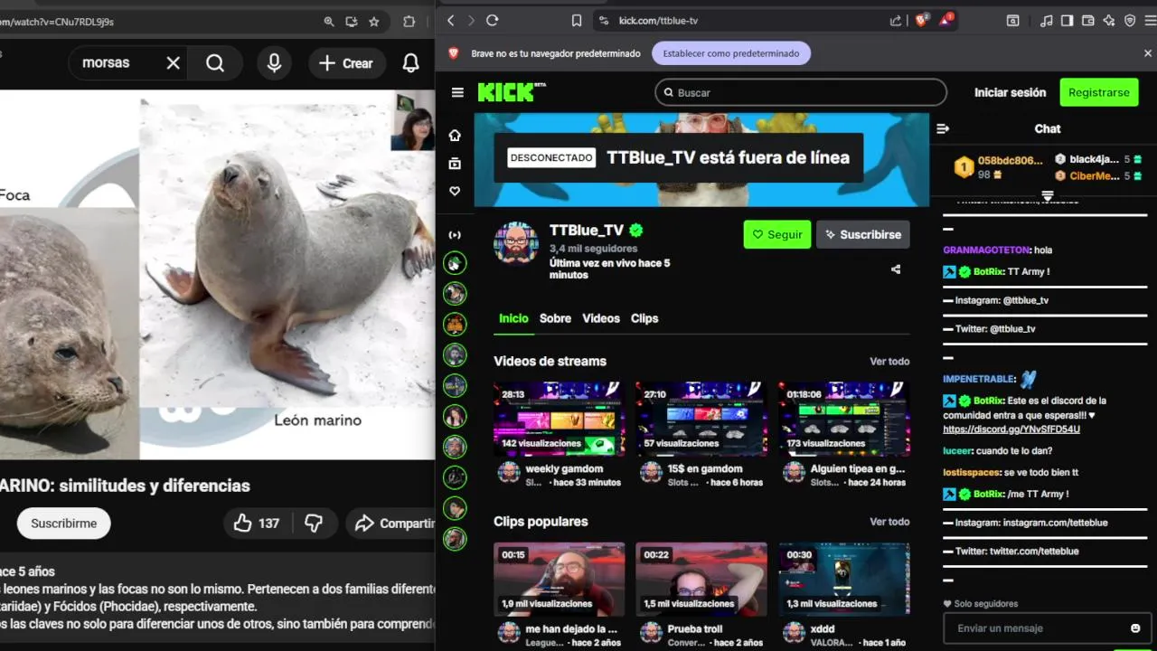The width and height of the screenshot is (1157, 651).
Task: Dismiss the Brave default browser banner
Action: [x=1148, y=53]
